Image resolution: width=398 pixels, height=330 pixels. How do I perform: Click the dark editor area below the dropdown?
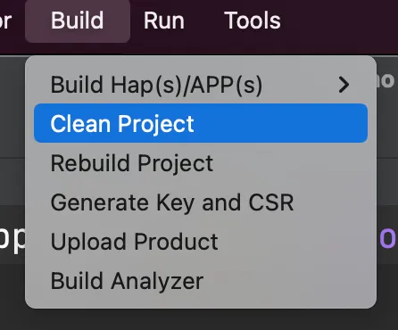[199, 320]
